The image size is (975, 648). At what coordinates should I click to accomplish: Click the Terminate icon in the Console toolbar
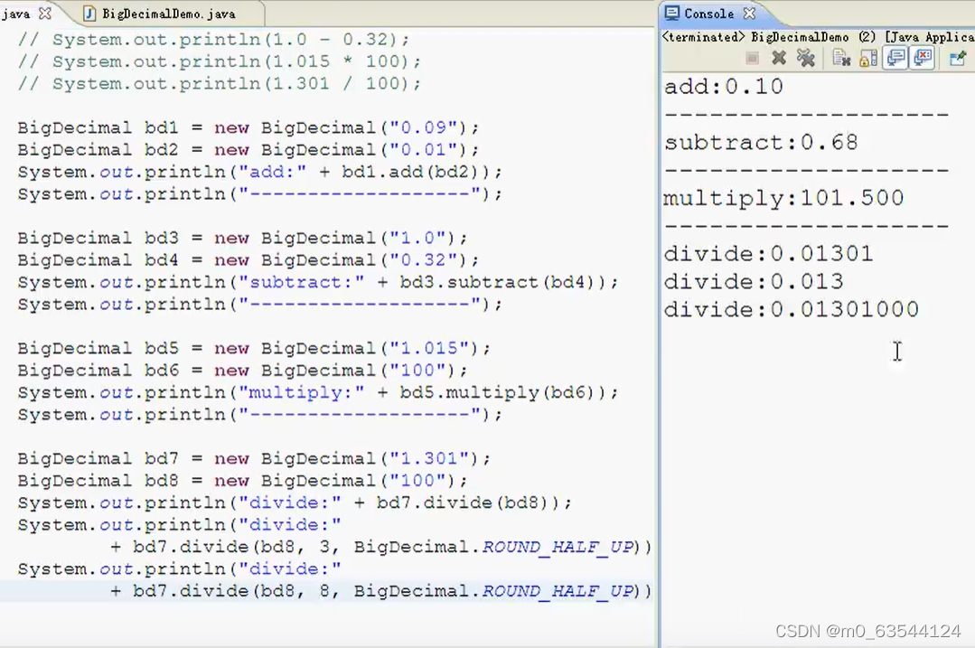point(753,58)
